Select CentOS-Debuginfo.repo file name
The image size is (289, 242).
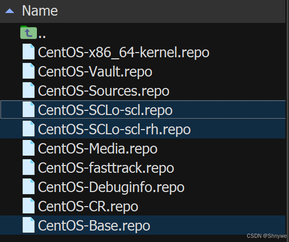[x=111, y=187]
